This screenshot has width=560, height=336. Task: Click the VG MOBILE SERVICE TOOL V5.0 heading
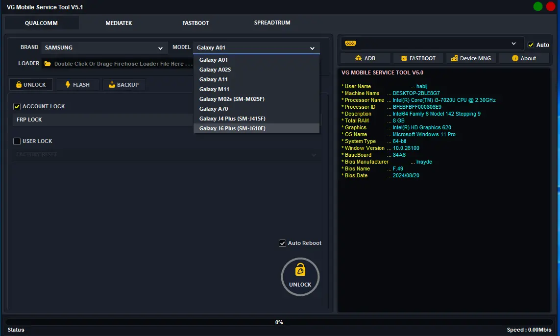[x=382, y=72]
